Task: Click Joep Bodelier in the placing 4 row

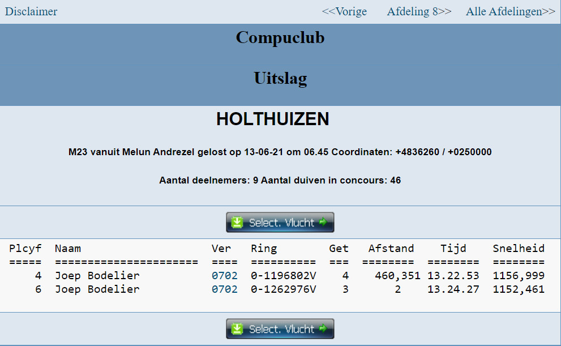Action: point(97,276)
